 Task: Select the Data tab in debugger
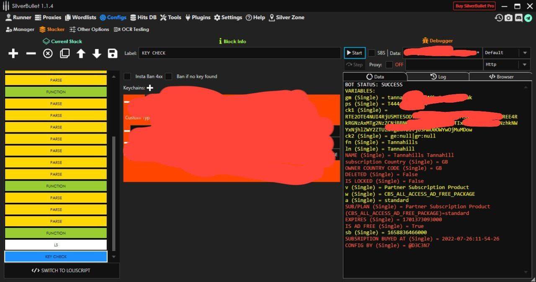point(375,77)
